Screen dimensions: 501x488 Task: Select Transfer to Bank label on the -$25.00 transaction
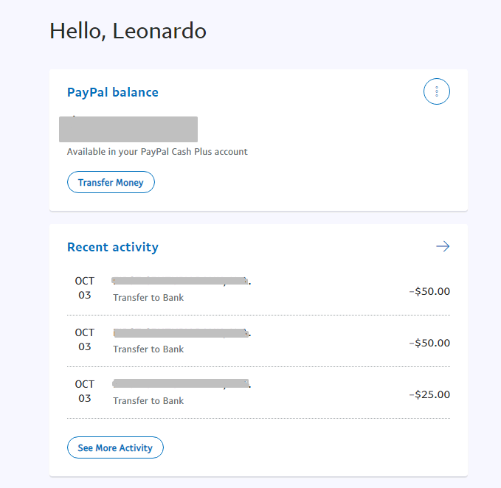tap(148, 401)
